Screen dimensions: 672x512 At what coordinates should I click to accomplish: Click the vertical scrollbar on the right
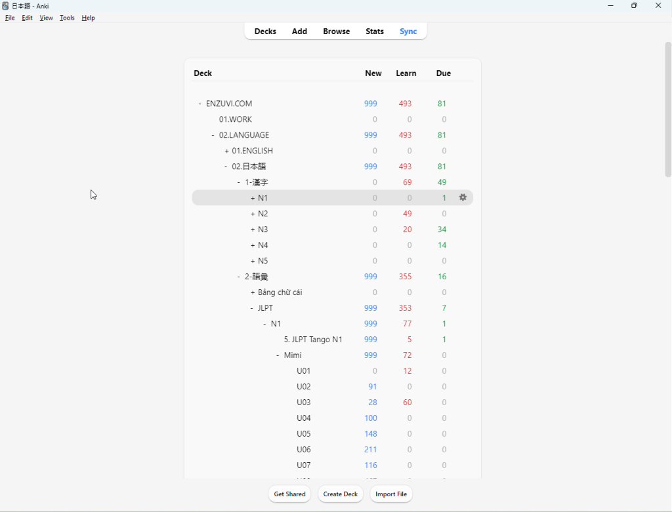click(x=667, y=109)
